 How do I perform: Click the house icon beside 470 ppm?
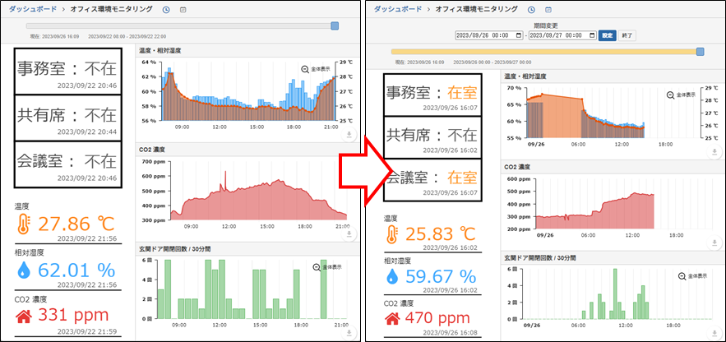[393, 319]
